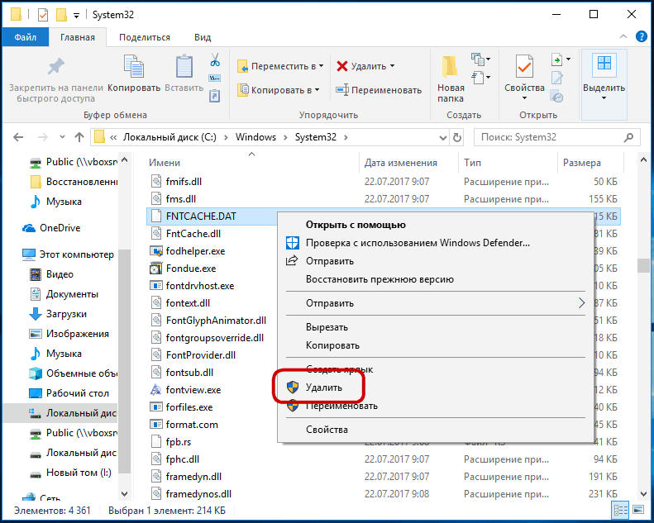Expand the Удалить dropdown arrow in ribbon
The width and height of the screenshot is (654, 523).
pyautogui.click(x=393, y=66)
